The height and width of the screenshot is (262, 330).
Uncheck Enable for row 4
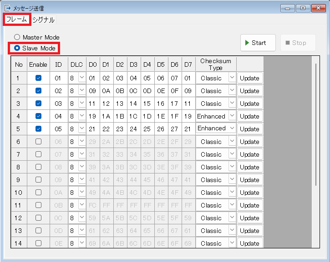(38, 116)
